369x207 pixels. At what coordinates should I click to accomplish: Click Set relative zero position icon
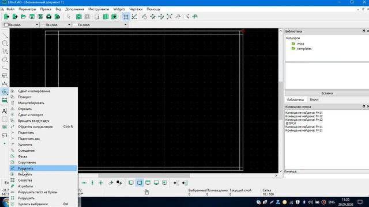[111, 183]
